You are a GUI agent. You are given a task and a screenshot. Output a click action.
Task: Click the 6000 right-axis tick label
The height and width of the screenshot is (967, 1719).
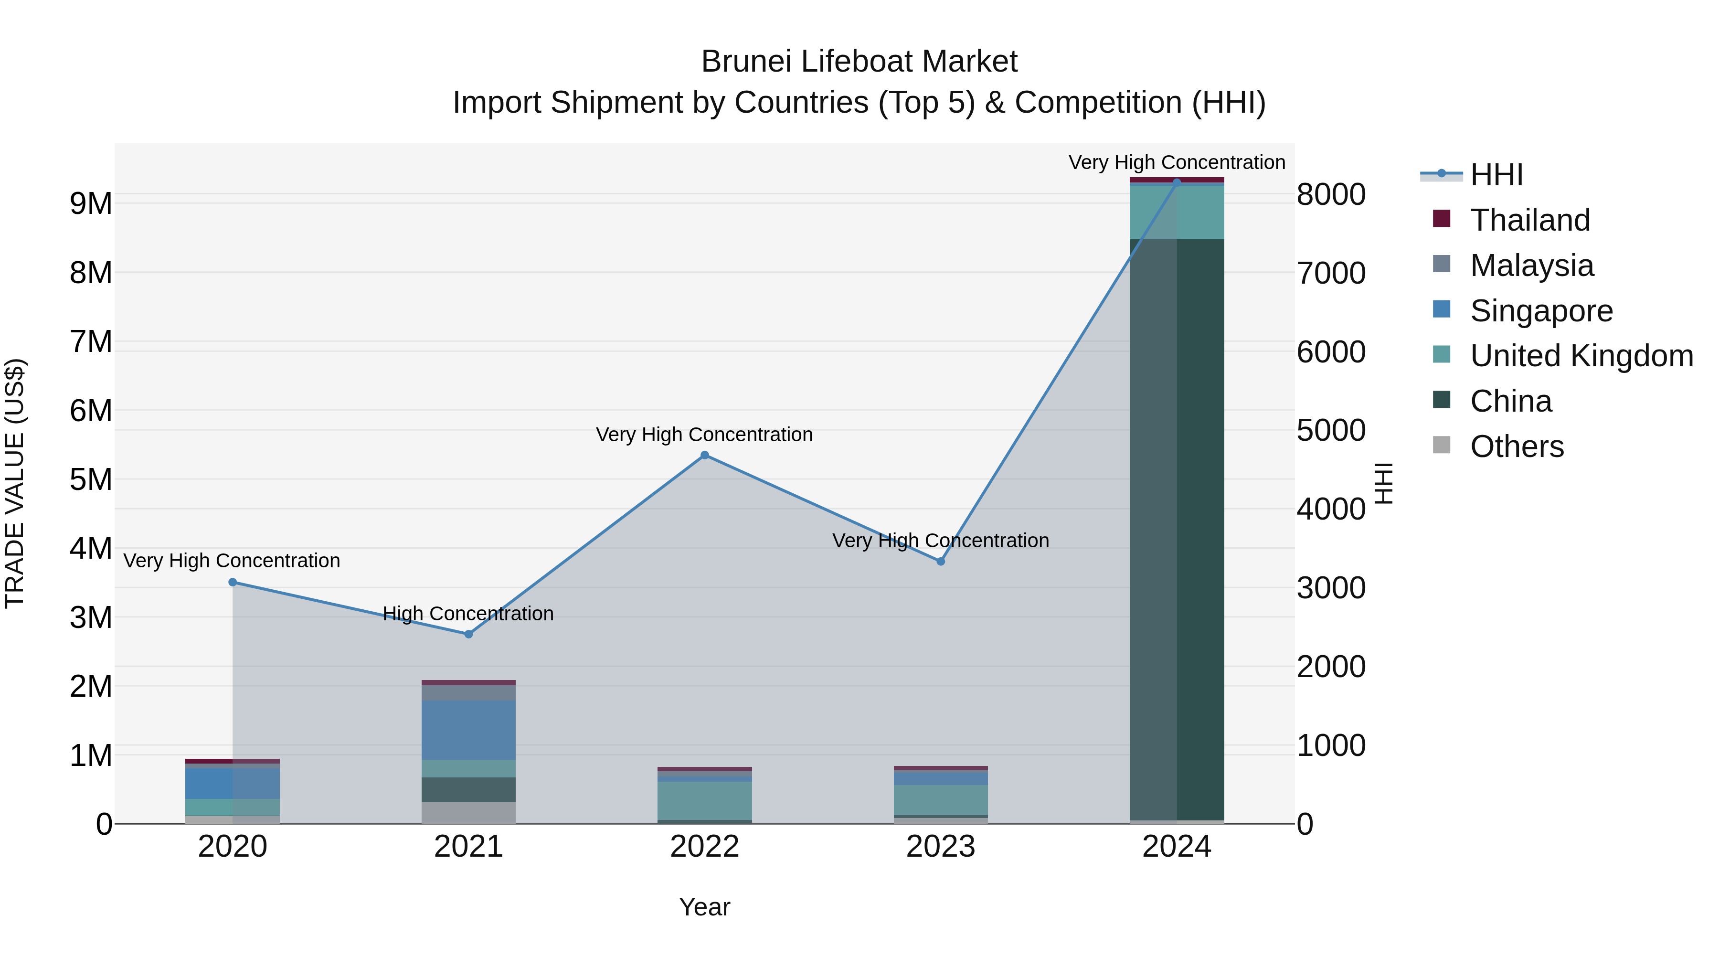1331,352
